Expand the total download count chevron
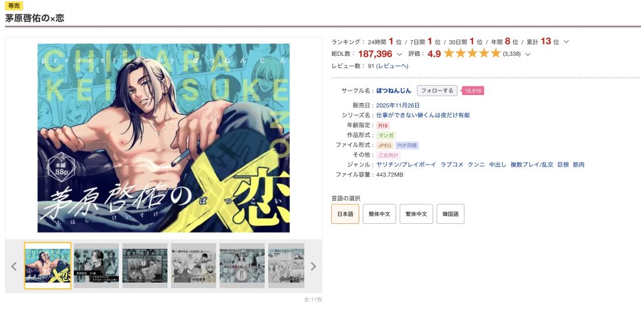Image resolution: width=641 pixels, height=312 pixels. tap(399, 54)
